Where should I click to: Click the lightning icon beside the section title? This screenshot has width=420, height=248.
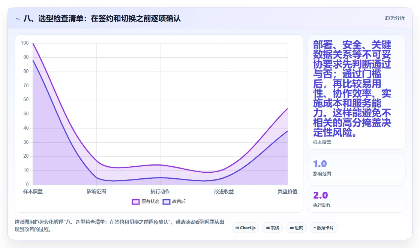(18, 19)
